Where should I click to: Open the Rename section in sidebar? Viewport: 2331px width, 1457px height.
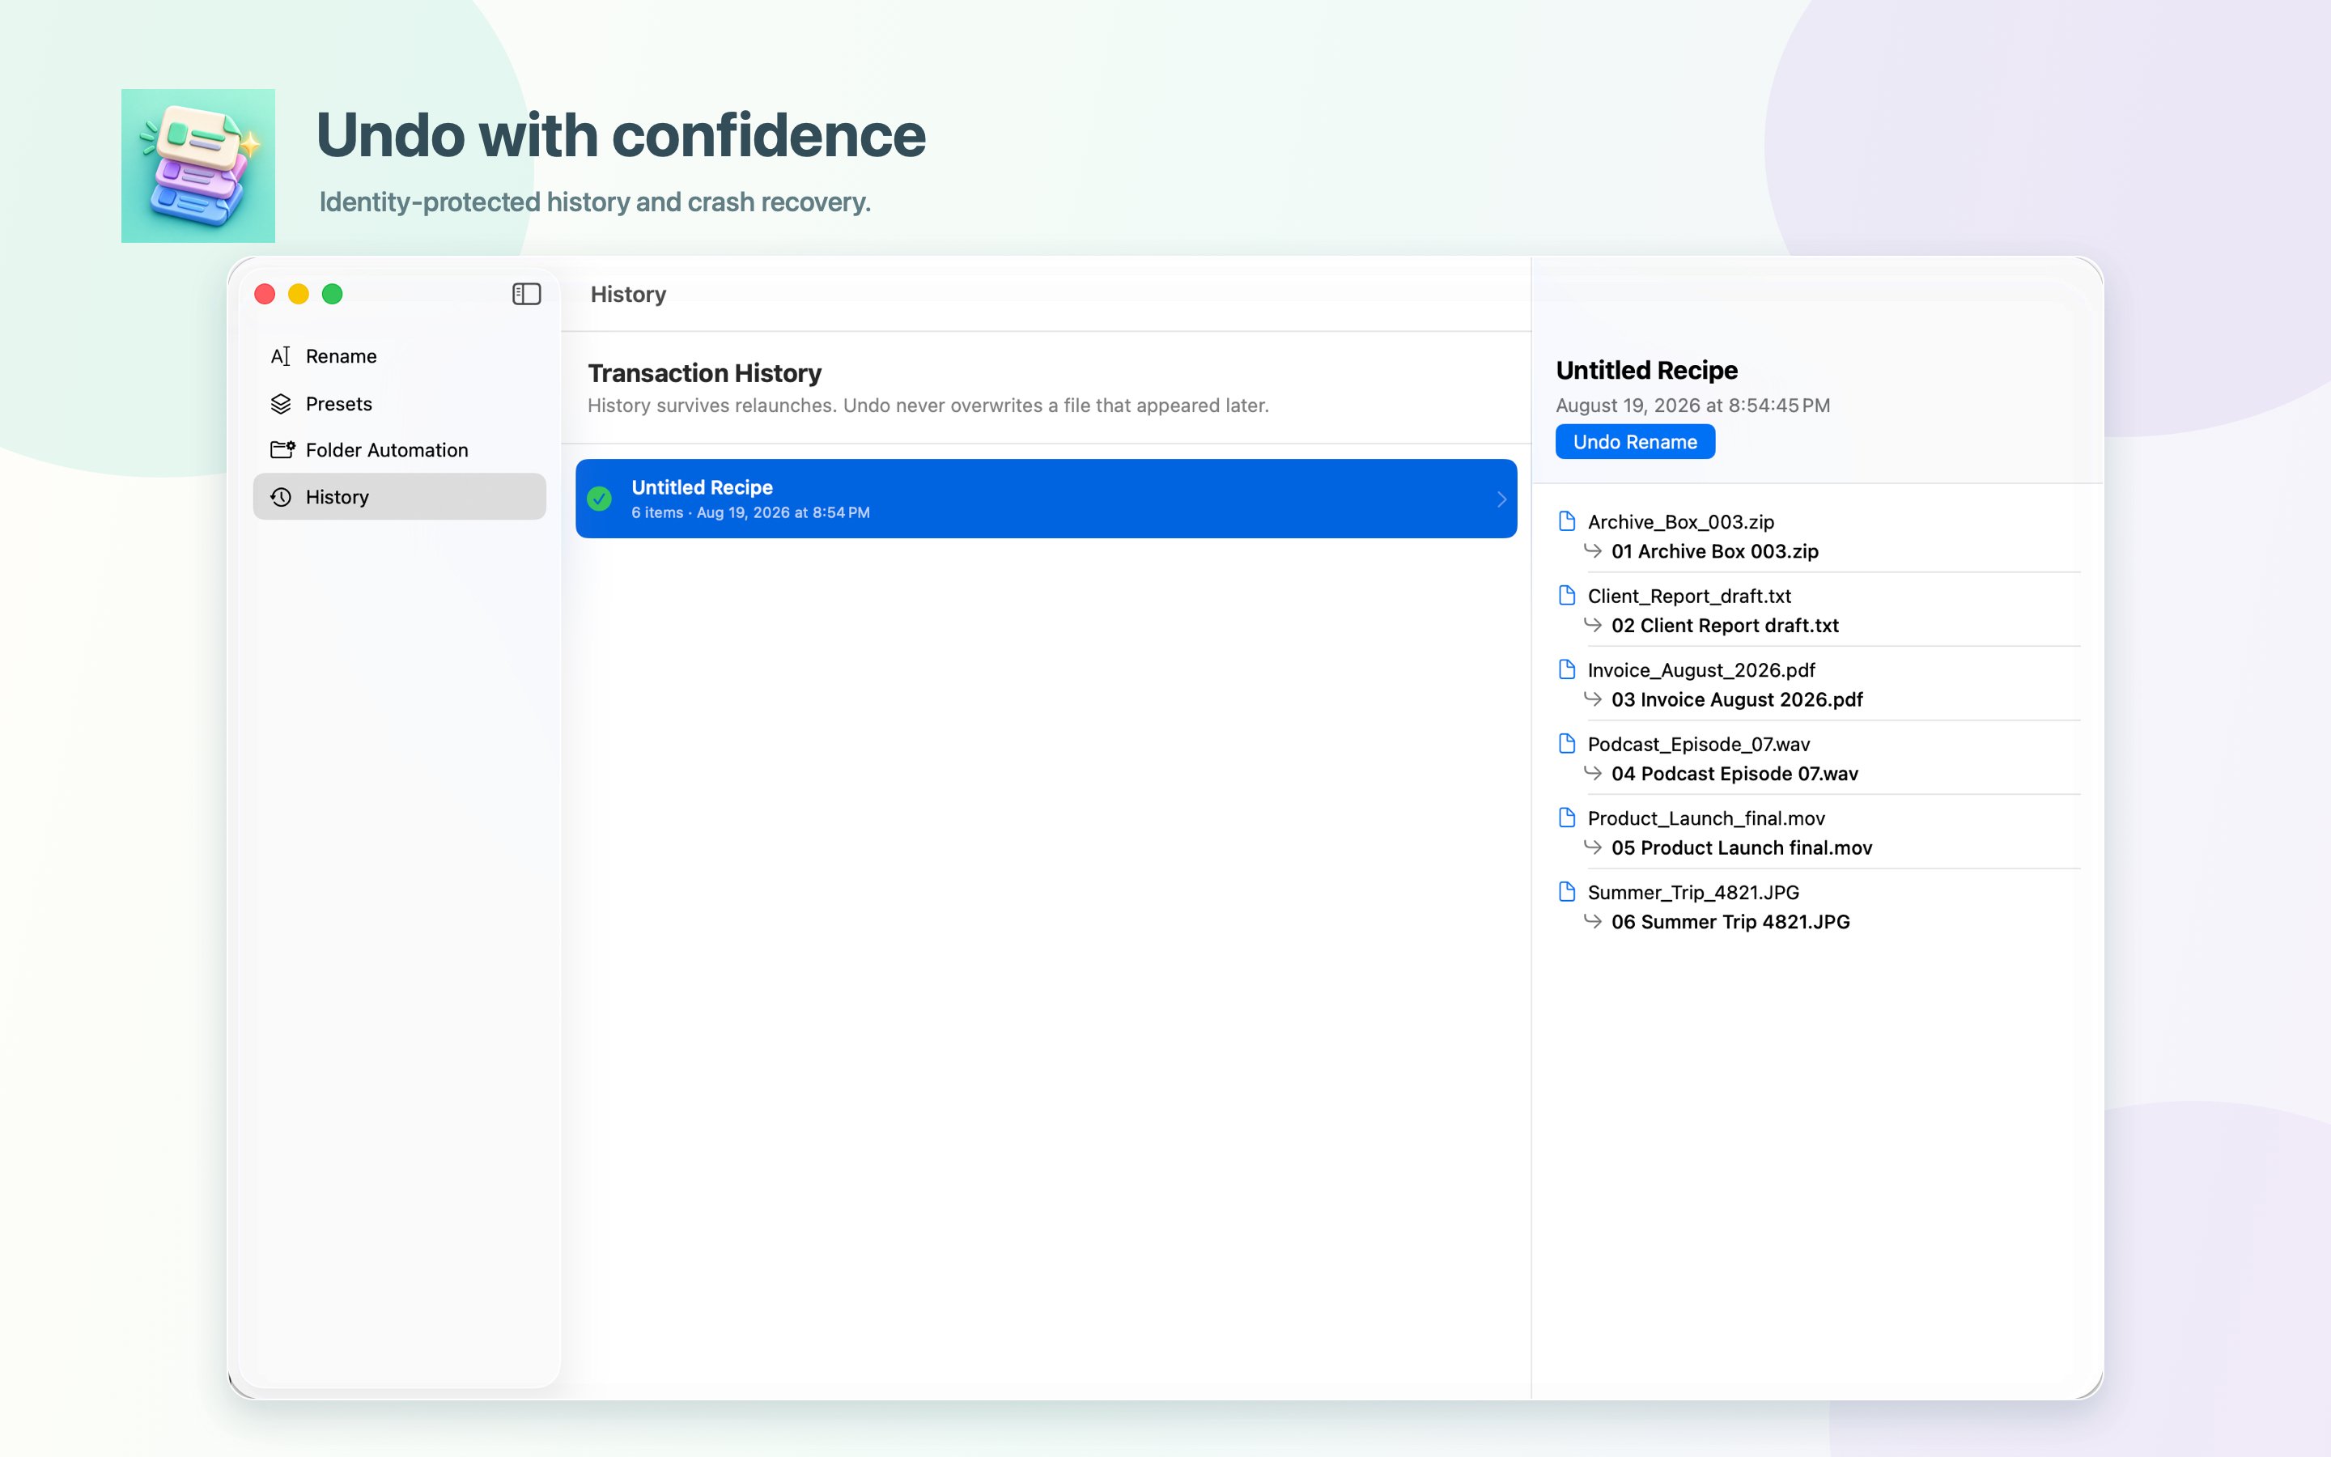pyautogui.click(x=400, y=356)
